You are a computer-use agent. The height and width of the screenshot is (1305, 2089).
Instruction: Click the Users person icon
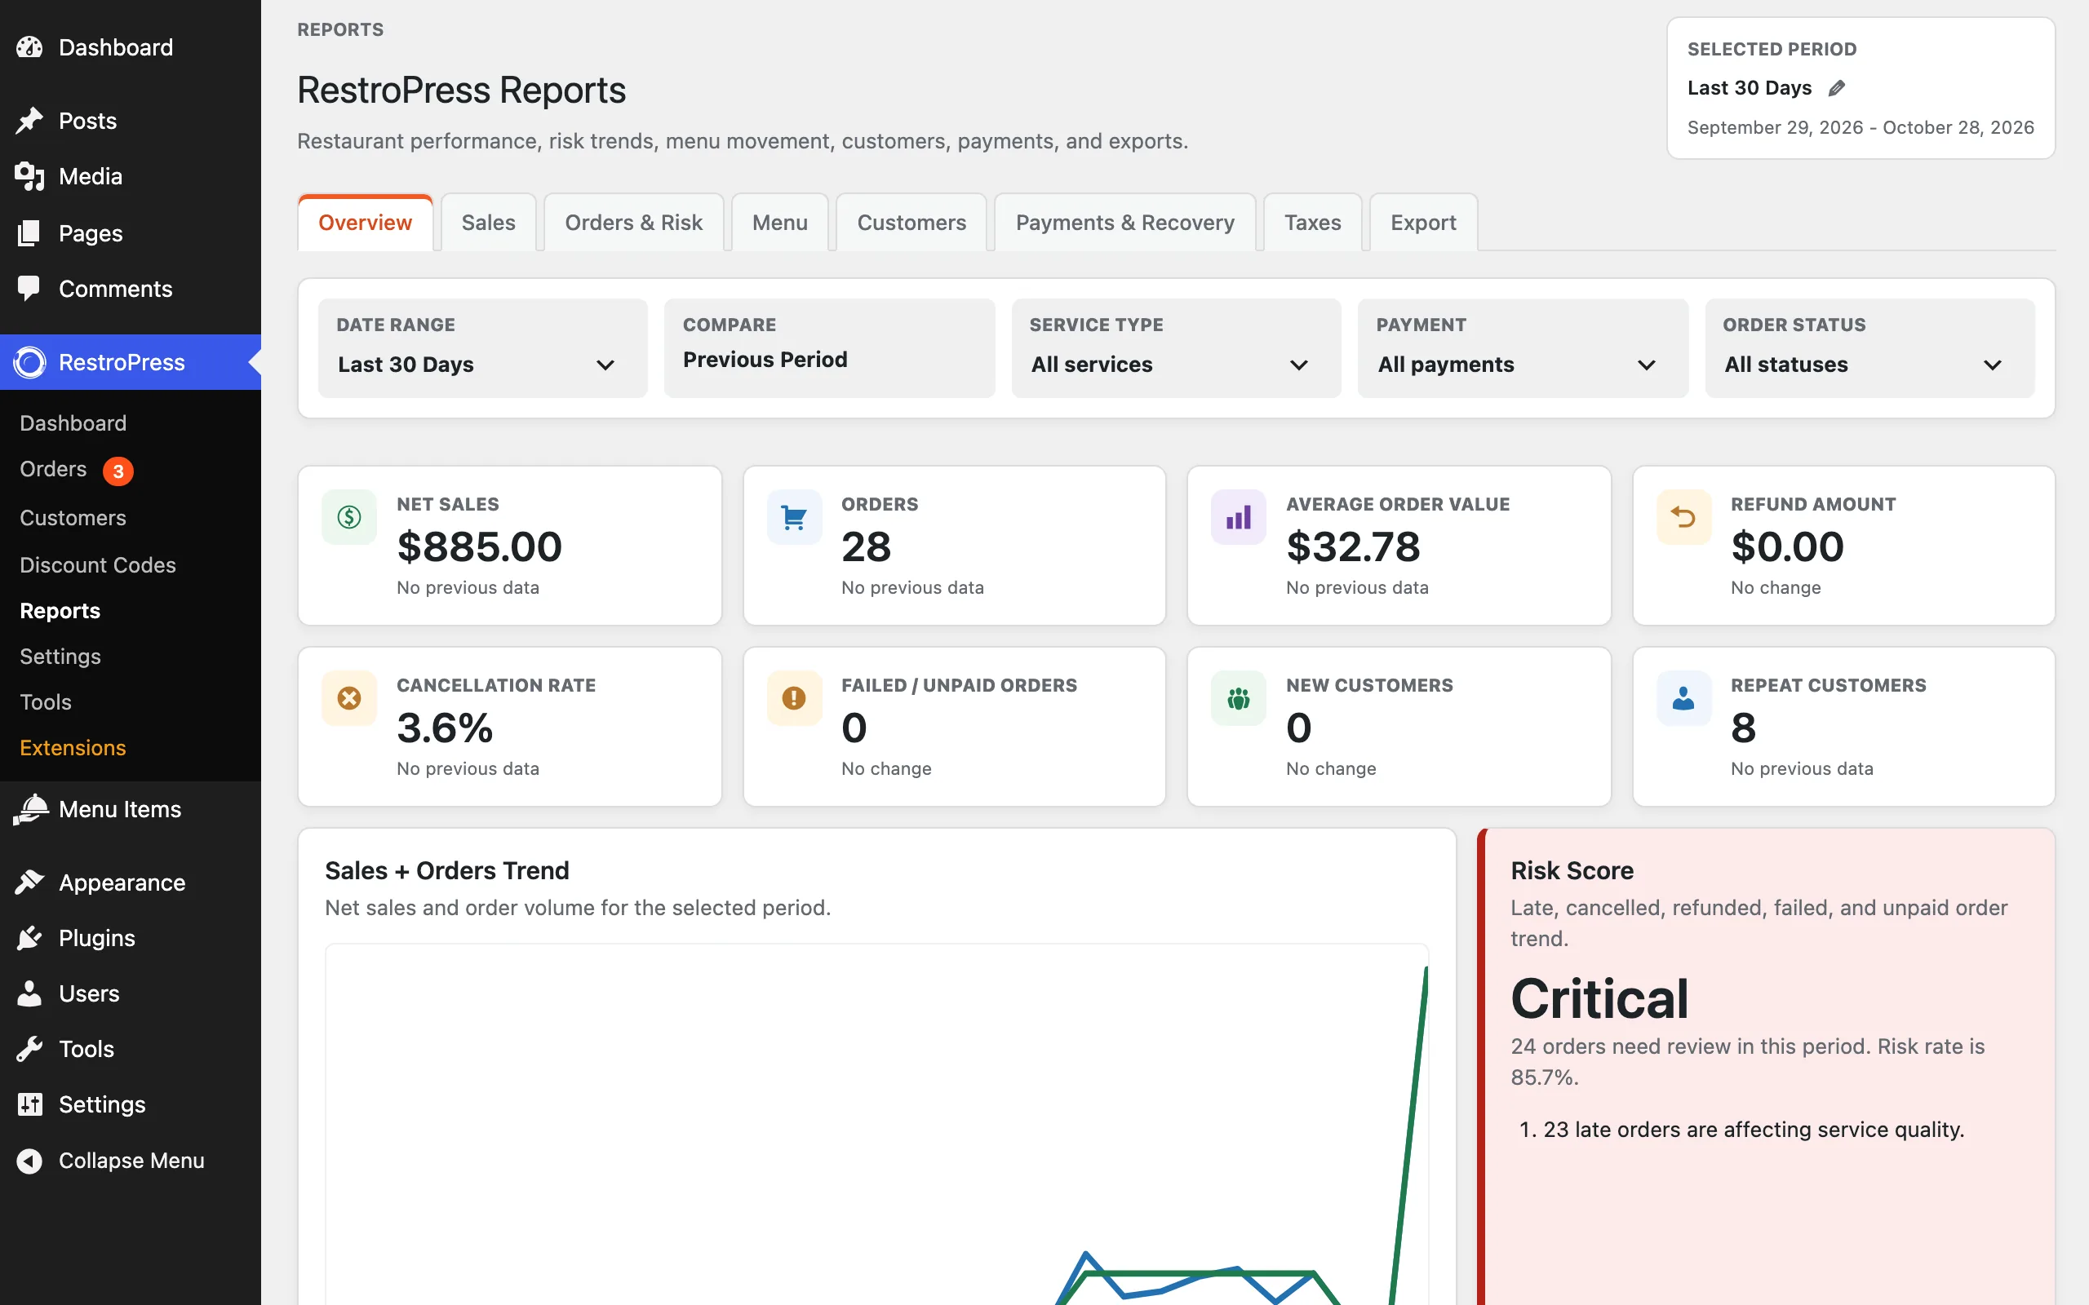(29, 993)
